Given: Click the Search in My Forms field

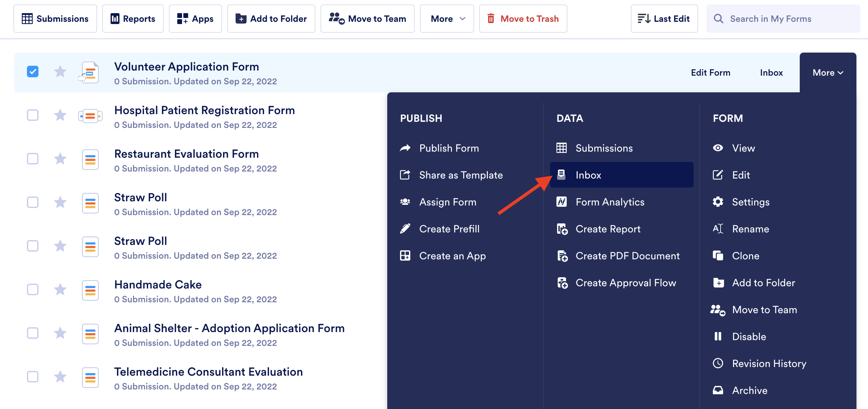Looking at the screenshot, I should pyautogui.click(x=785, y=19).
